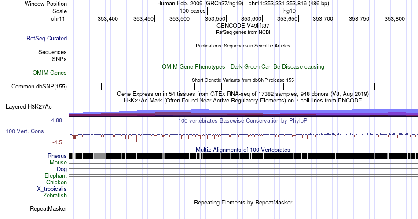Click the Window Position label
This screenshot has width=418, height=219.
coord(46,4)
